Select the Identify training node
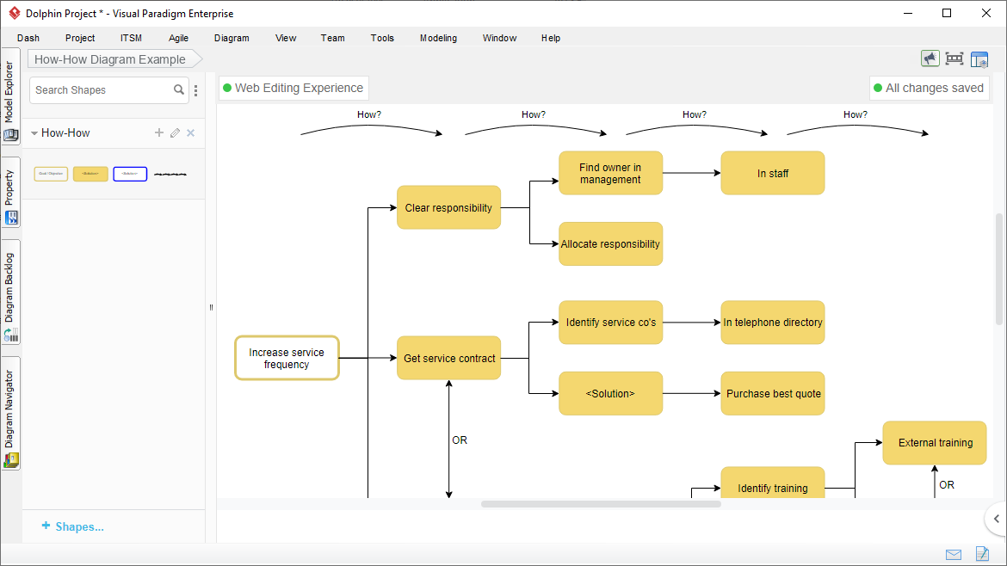Screen dimensions: 1007x566 pyautogui.click(x=773, y=483)
